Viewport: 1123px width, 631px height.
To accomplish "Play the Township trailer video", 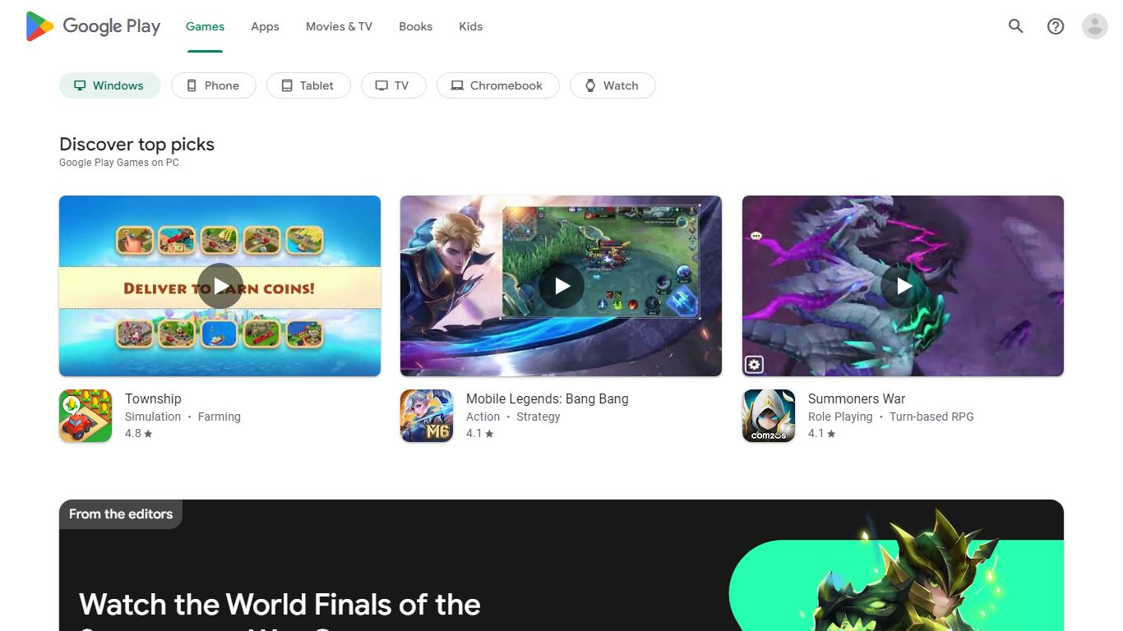I will pos(220,286).
